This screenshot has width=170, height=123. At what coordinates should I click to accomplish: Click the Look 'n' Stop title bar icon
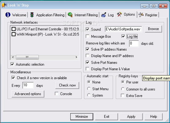pyautogui.click(x=4, y=5)
